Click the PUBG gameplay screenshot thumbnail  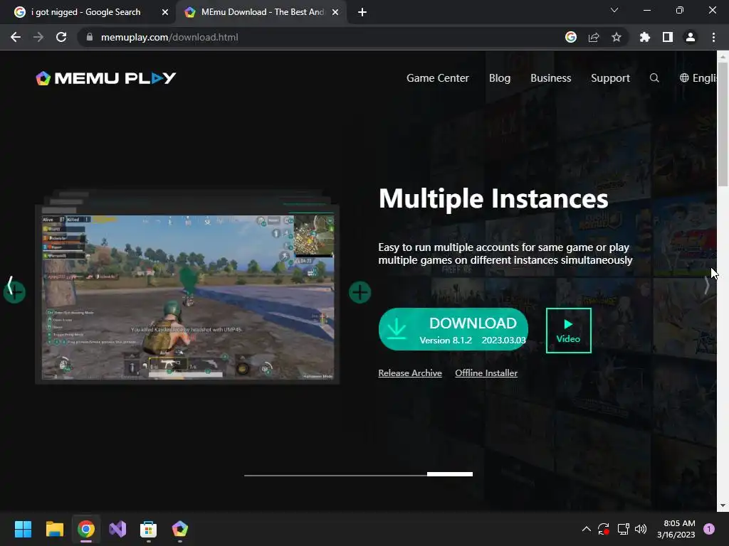pos(188,297)
